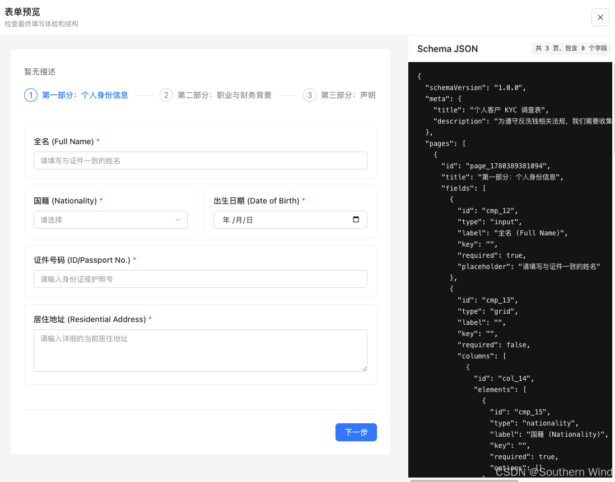This screenshot has height=482, width=615.
Task: Click the 表单预览 dialog title
Action: (x=22, y=12)
